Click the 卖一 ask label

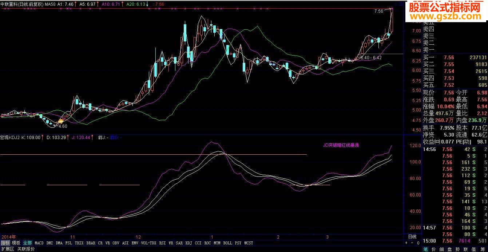pos(429,50)
